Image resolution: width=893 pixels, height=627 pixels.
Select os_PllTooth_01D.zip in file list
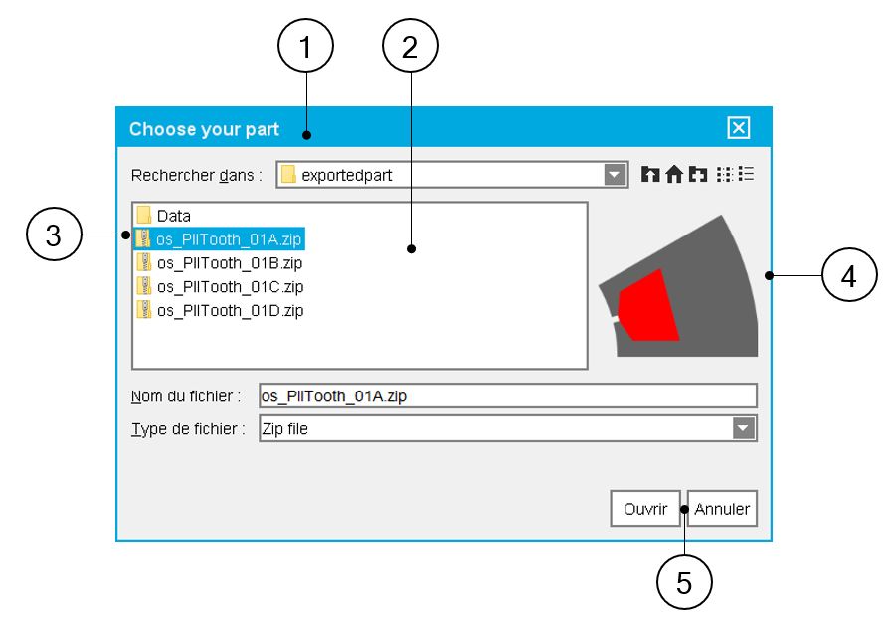[x=219, y=311]
